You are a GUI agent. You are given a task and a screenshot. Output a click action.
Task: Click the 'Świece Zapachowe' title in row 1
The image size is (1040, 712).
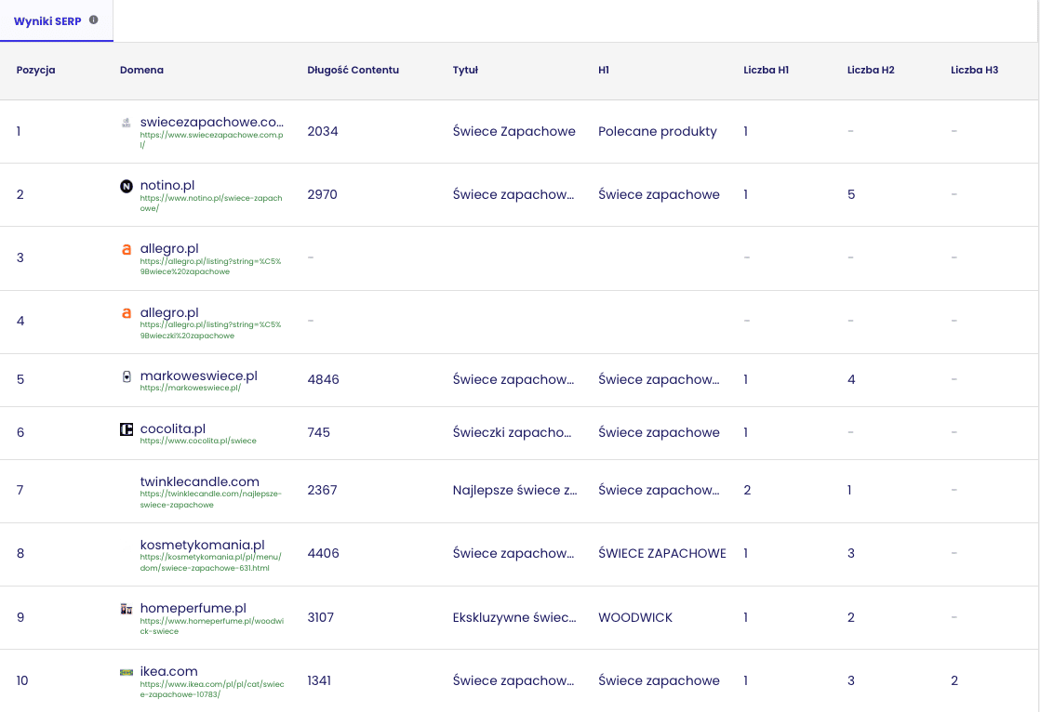[x=514, y=131]
